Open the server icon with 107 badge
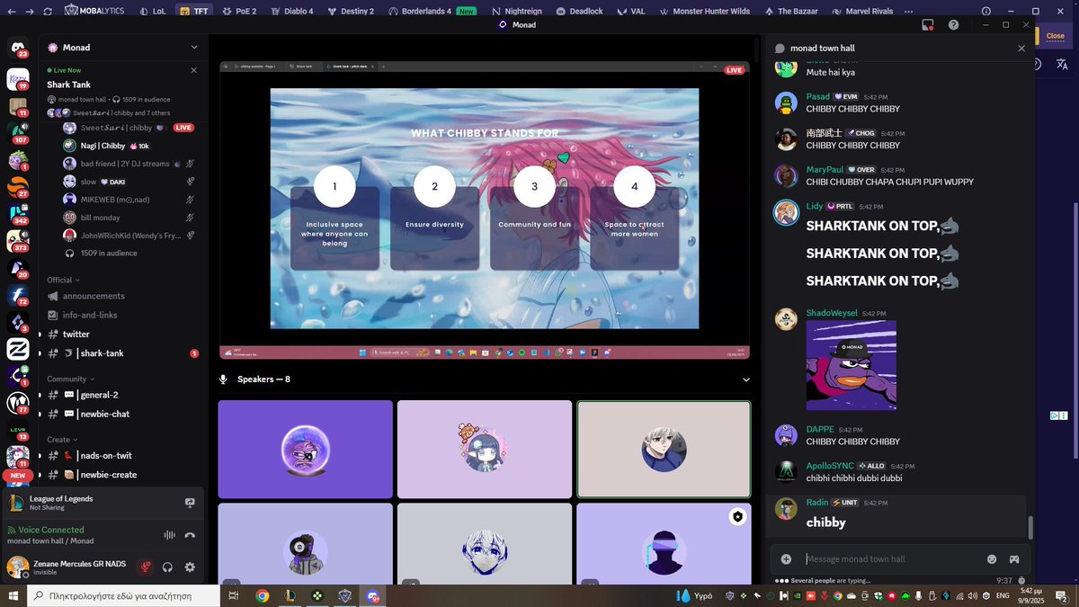This screenshot has width=1079, height=607. [x=17, y=133]
